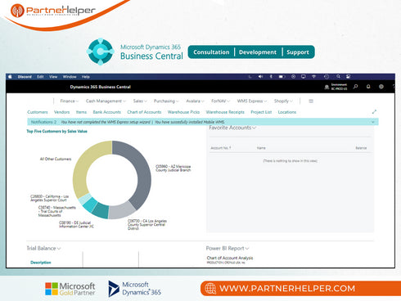Open Spotlight search in the menu bar

[338, 77]
